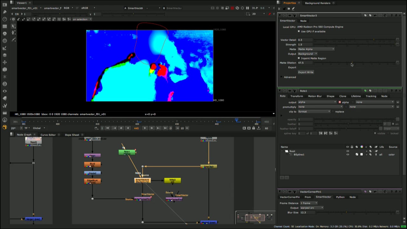This screenshot has height=229, width=407.
Task: Open the Deep nodes D icon
Action: 4,84
